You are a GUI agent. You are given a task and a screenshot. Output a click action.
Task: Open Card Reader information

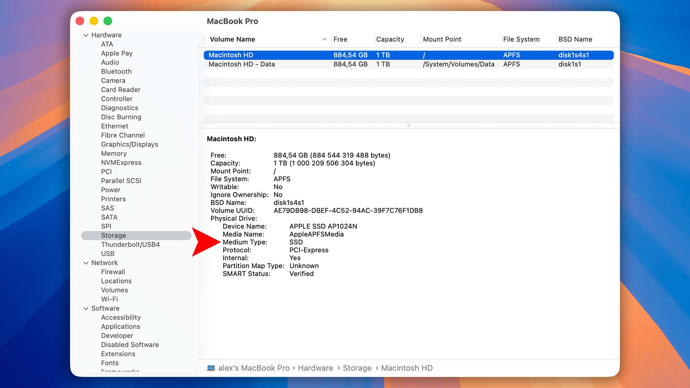pyautogui.click(x=121, y=90)
